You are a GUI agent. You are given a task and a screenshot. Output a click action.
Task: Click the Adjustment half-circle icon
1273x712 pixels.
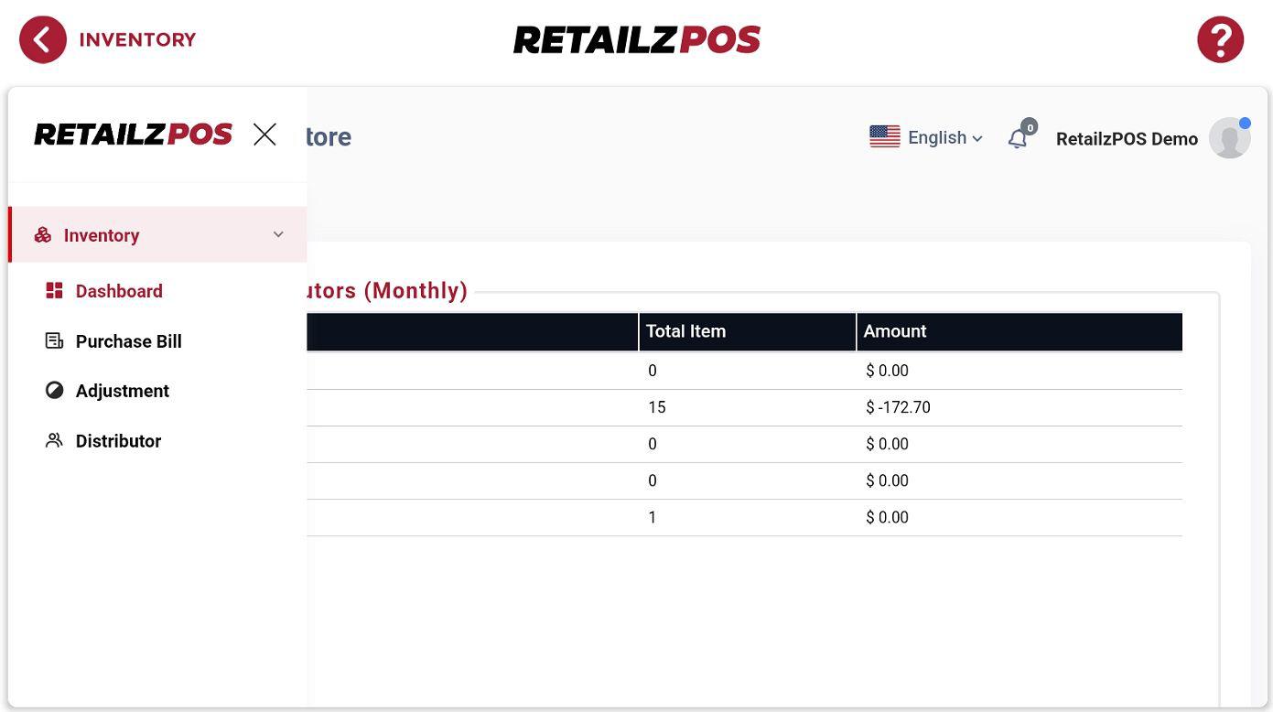point(54,391)
